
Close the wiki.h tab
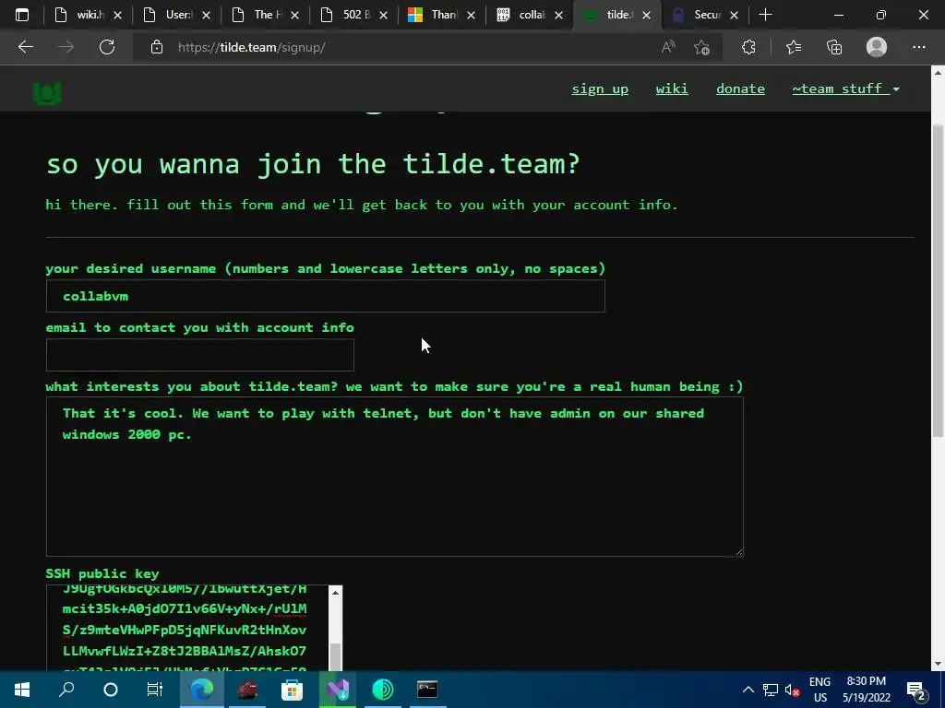(118, 15)
